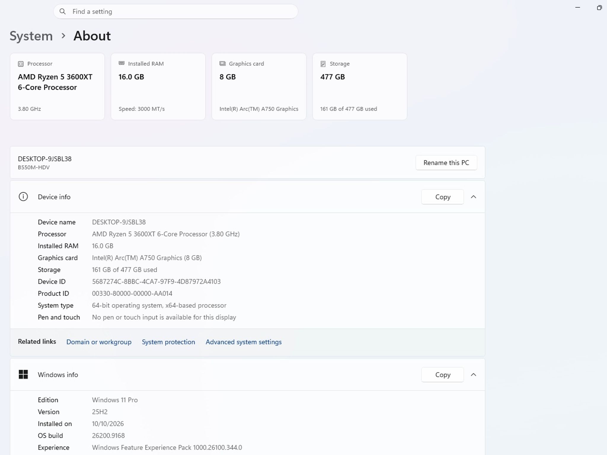Collapse the Windows info section

(474, 374)
